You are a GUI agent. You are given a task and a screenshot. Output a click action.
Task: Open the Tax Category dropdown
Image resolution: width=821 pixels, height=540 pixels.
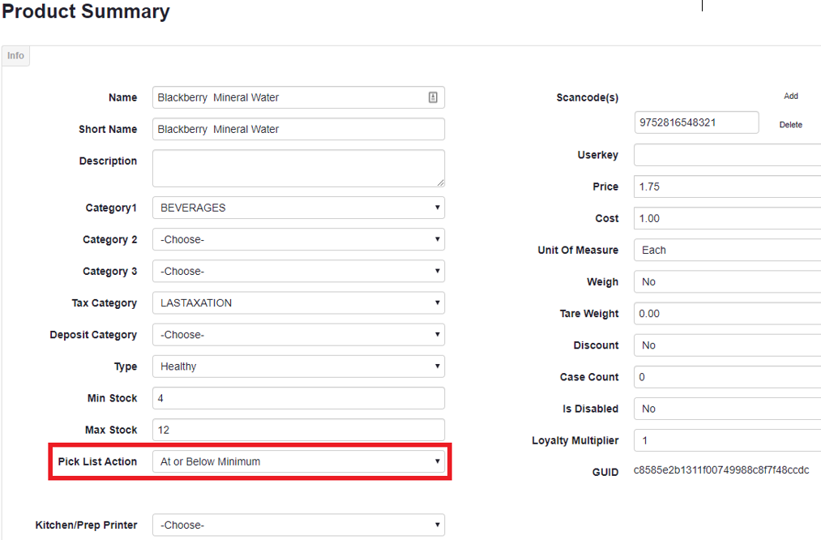298,303
